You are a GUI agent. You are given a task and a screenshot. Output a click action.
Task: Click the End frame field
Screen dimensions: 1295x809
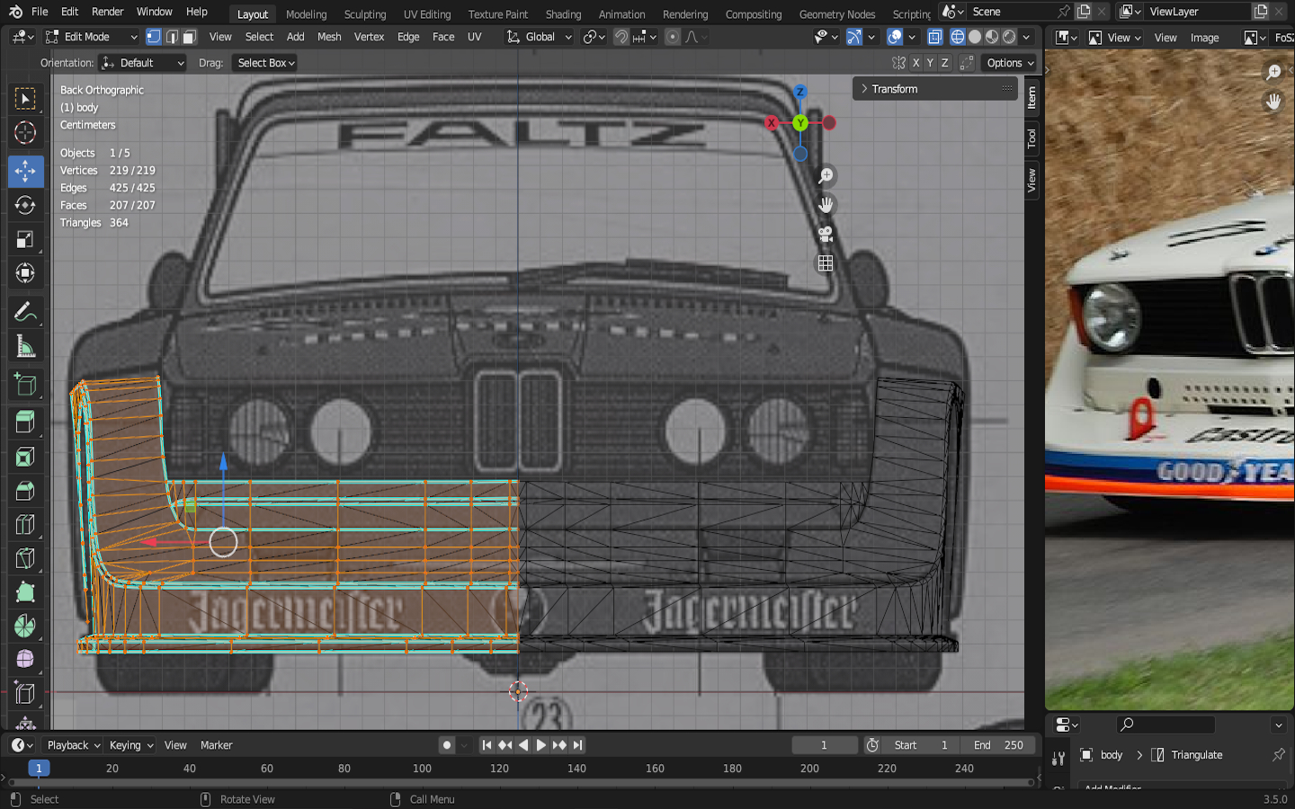coord(998,745)
